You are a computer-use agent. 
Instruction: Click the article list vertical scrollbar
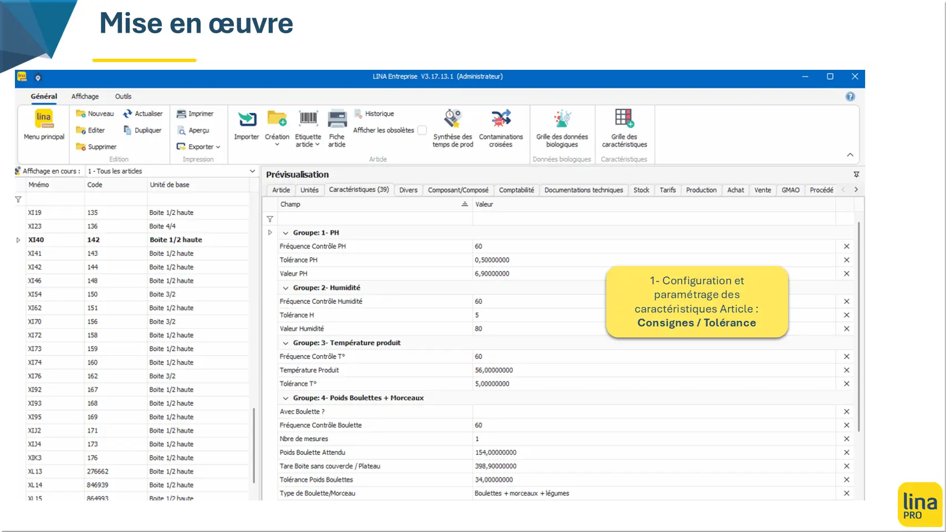[x=254, y=446]
